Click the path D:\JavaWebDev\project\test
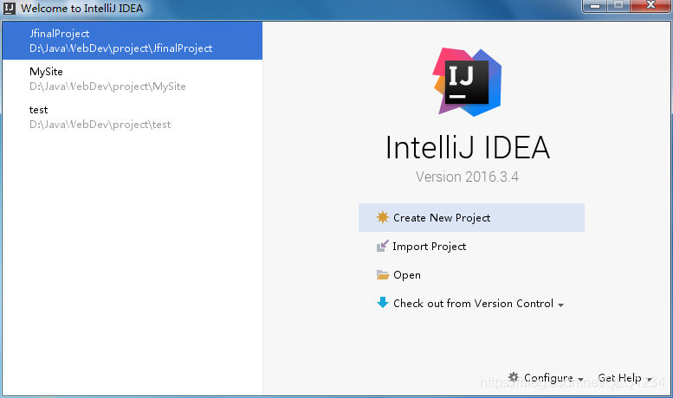This screenshot has height=398, width=673. tap(100, 125)
